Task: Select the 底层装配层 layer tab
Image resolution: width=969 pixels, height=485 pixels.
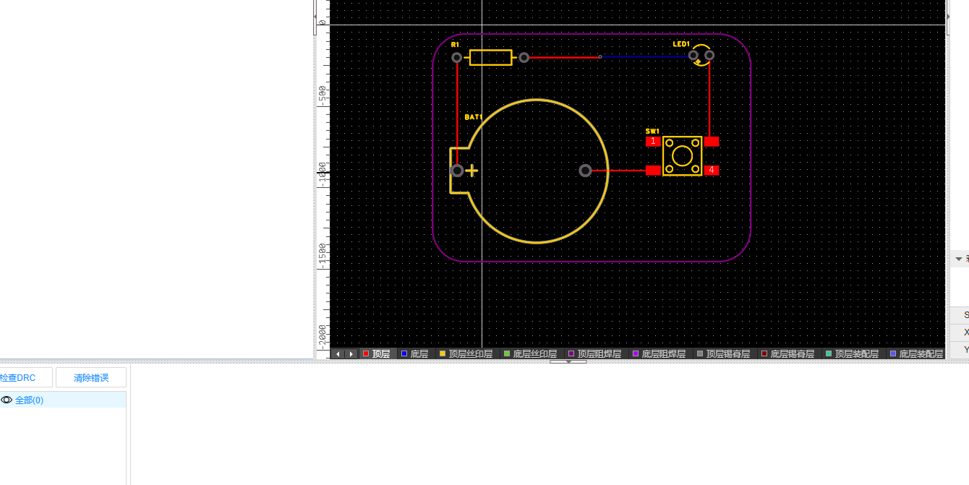Action: (x=917, y=353)
